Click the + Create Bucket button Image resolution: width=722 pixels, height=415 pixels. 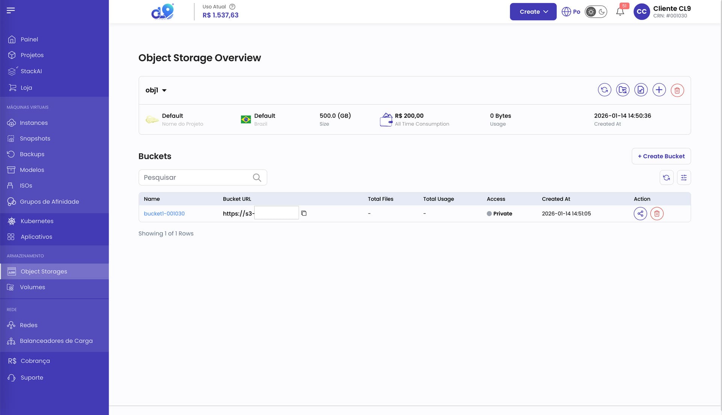click(661, 156)
